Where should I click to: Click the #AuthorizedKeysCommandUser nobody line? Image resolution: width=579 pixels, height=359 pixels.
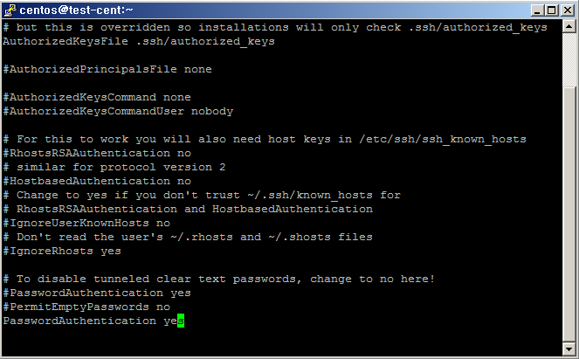pyautogui.click(x=118, y=111)
